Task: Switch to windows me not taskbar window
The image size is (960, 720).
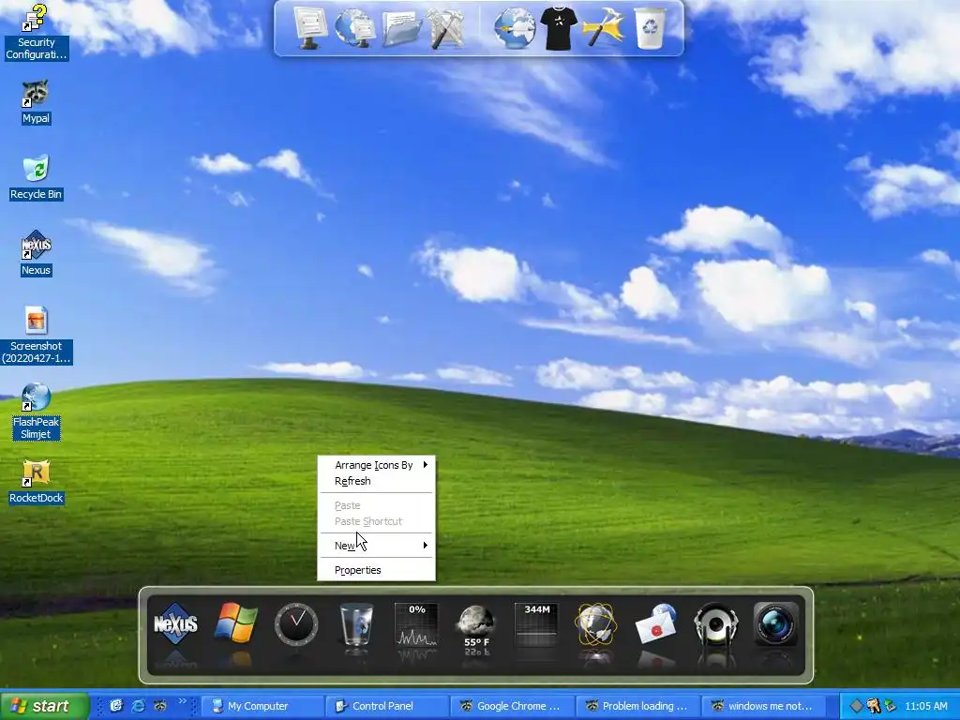Action: click(763, 706)
